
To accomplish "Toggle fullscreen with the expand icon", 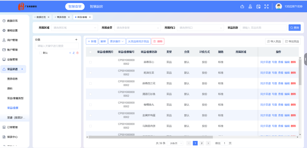I will pyautogui.click(x=266, y=7).
